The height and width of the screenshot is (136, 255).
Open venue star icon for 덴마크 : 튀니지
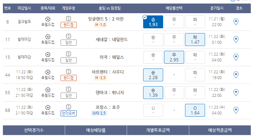coord(236,92)
